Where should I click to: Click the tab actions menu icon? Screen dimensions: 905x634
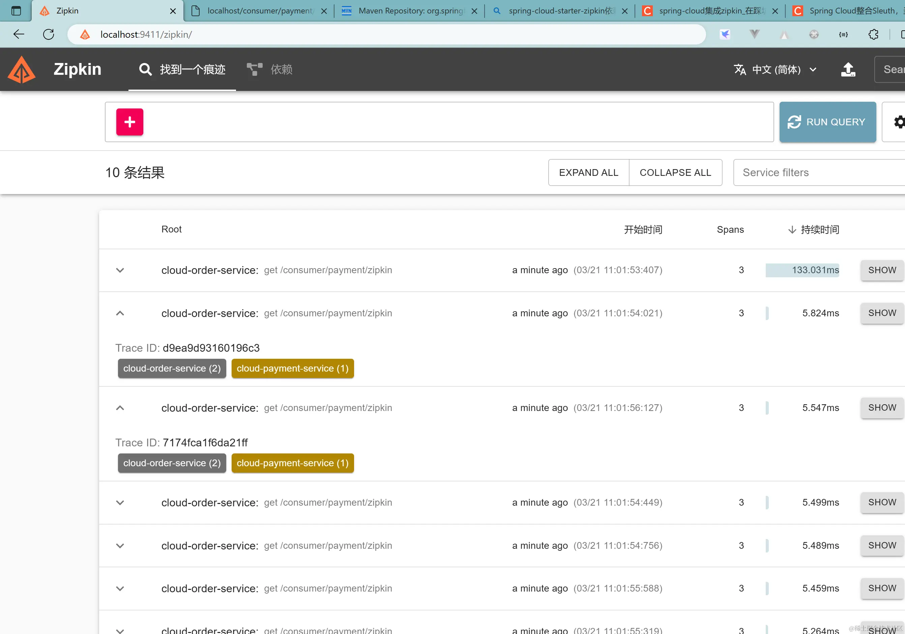click(16, 11)
